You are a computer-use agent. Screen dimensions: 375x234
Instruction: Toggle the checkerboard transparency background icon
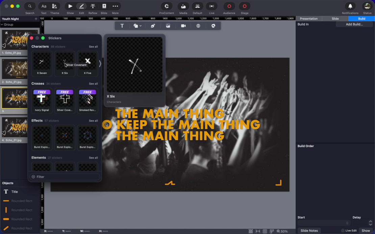point(251,231)
